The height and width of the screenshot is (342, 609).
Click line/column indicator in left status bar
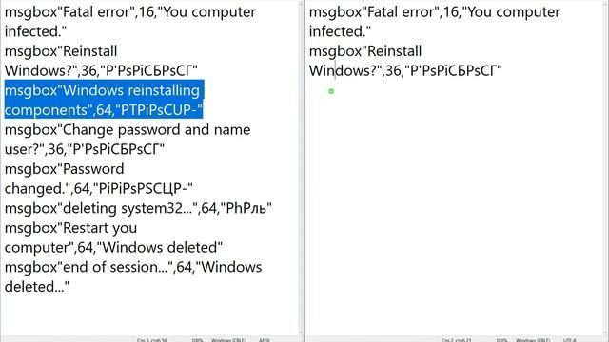[x=152, y=340]
